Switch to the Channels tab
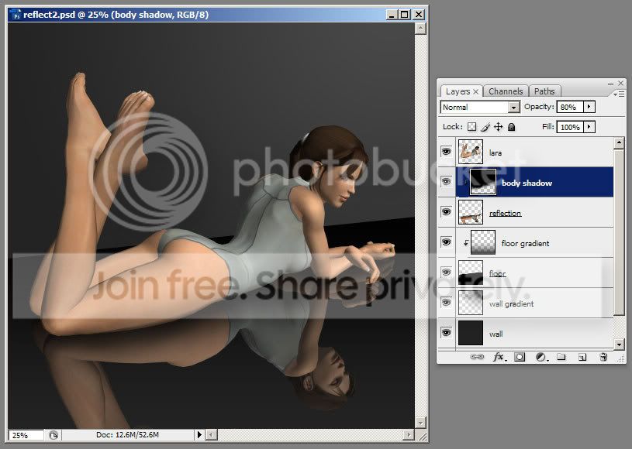 (506, 91)
